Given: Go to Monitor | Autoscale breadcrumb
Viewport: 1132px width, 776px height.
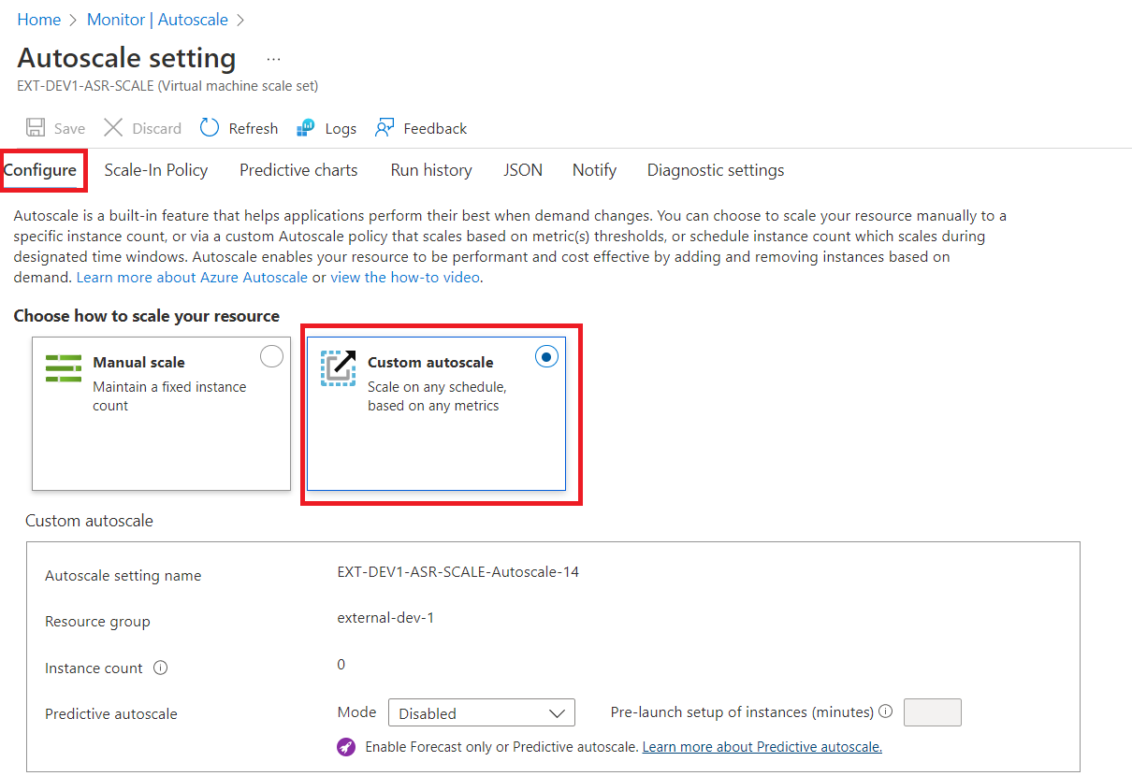Looking at the screenshot, I should [157, 20].
